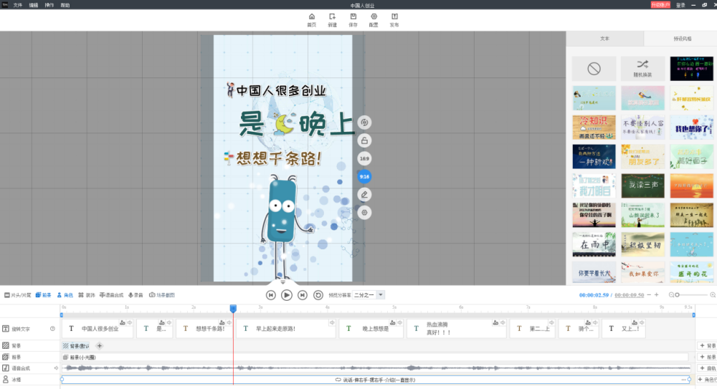717x389 pixels.
Task: Switch to the 预设风格 tab
Action: pyautogui.click(x=682, y=39)
